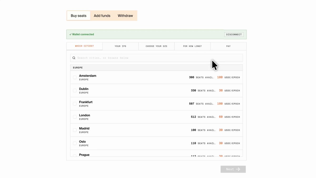Open the For How Long? step
316x178 pixels.
click(x=192, y=46)
